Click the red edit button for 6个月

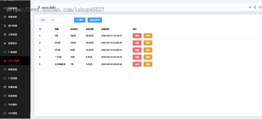click(137, 43)
